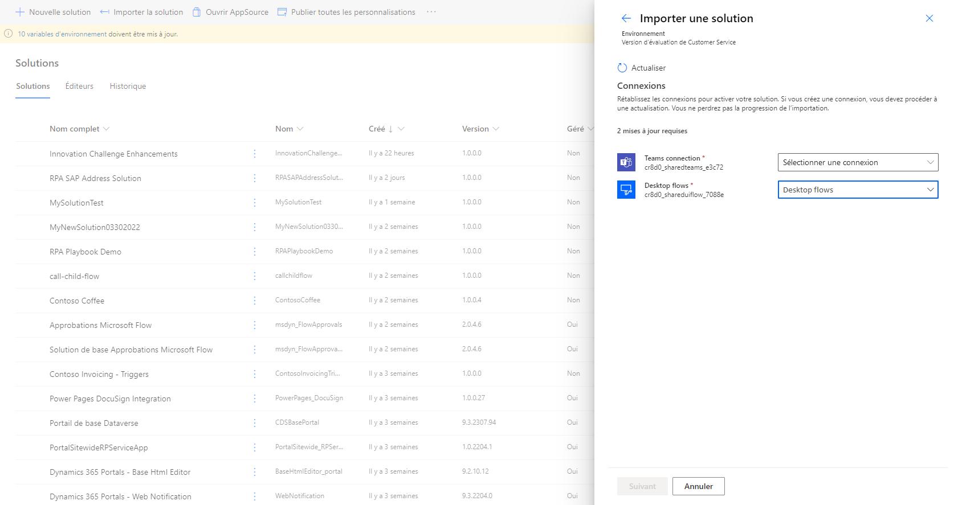Screen dimensions: 954x505
Task: Click the Annuler button
Action: point(698,486)
